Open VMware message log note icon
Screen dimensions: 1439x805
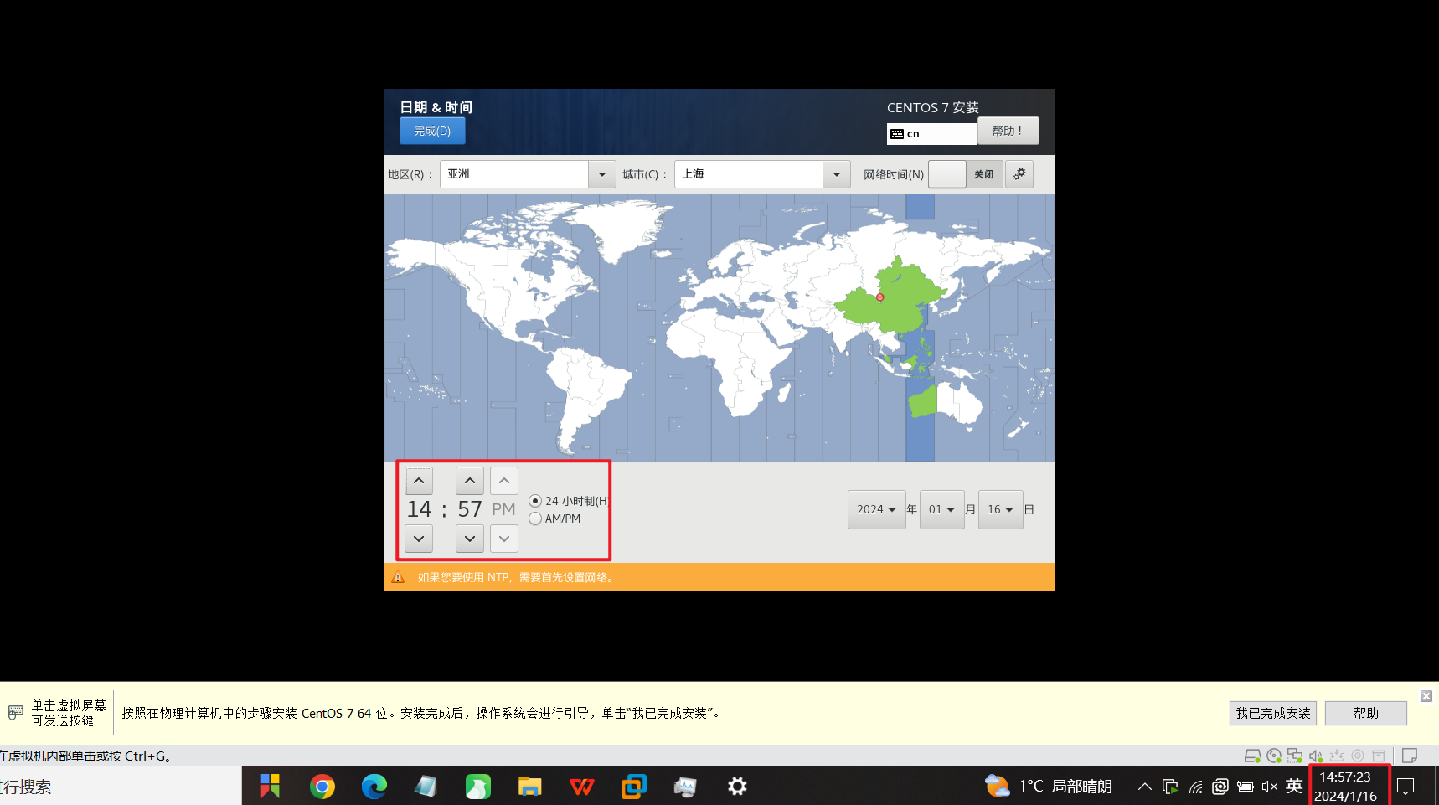tap(1410, 756)
